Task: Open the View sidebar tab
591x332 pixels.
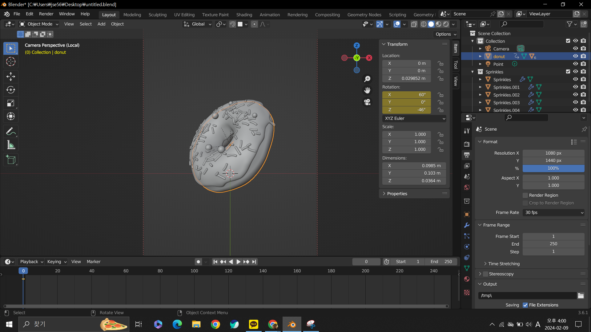Action: pos(456,81)
